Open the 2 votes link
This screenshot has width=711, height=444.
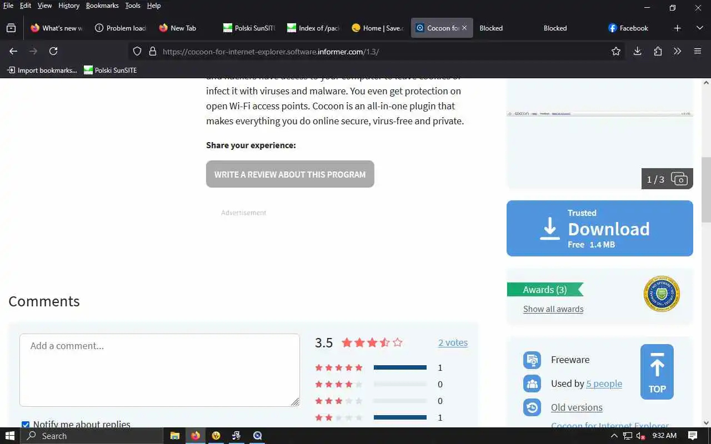click(453, 342)
